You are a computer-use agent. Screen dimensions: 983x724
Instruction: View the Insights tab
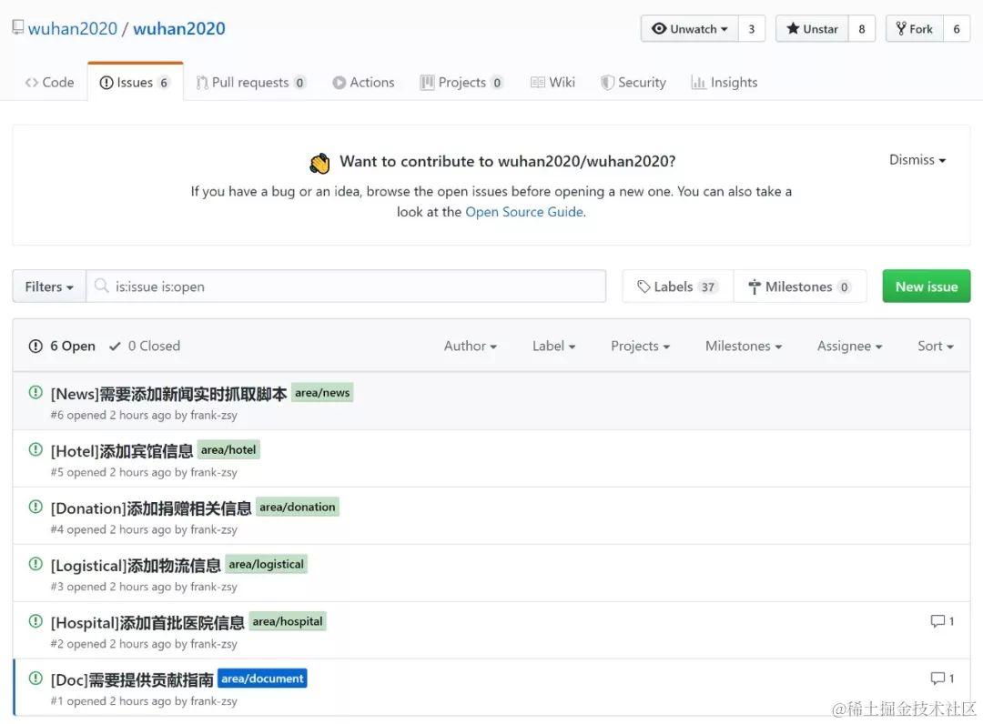click(x=725, y=82)
